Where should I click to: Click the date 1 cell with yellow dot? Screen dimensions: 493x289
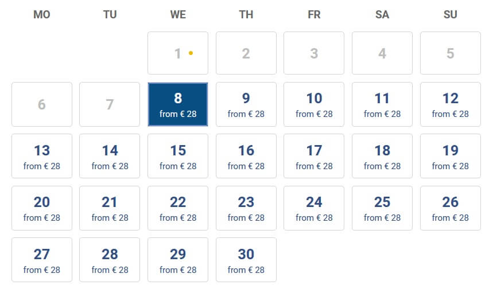[178, 53]
